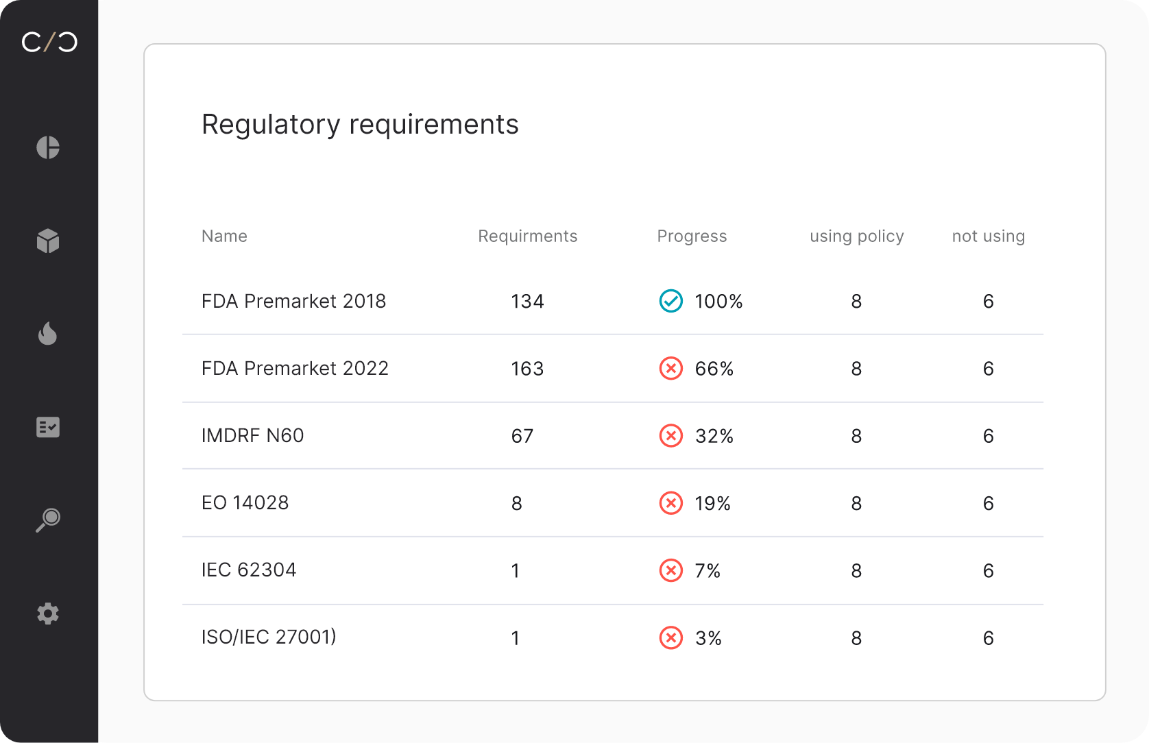The width and height of the screenshot is (1149, 743).
Task: Select the FDA Premarket 2018 name
Action: click(x=293, y=301)
